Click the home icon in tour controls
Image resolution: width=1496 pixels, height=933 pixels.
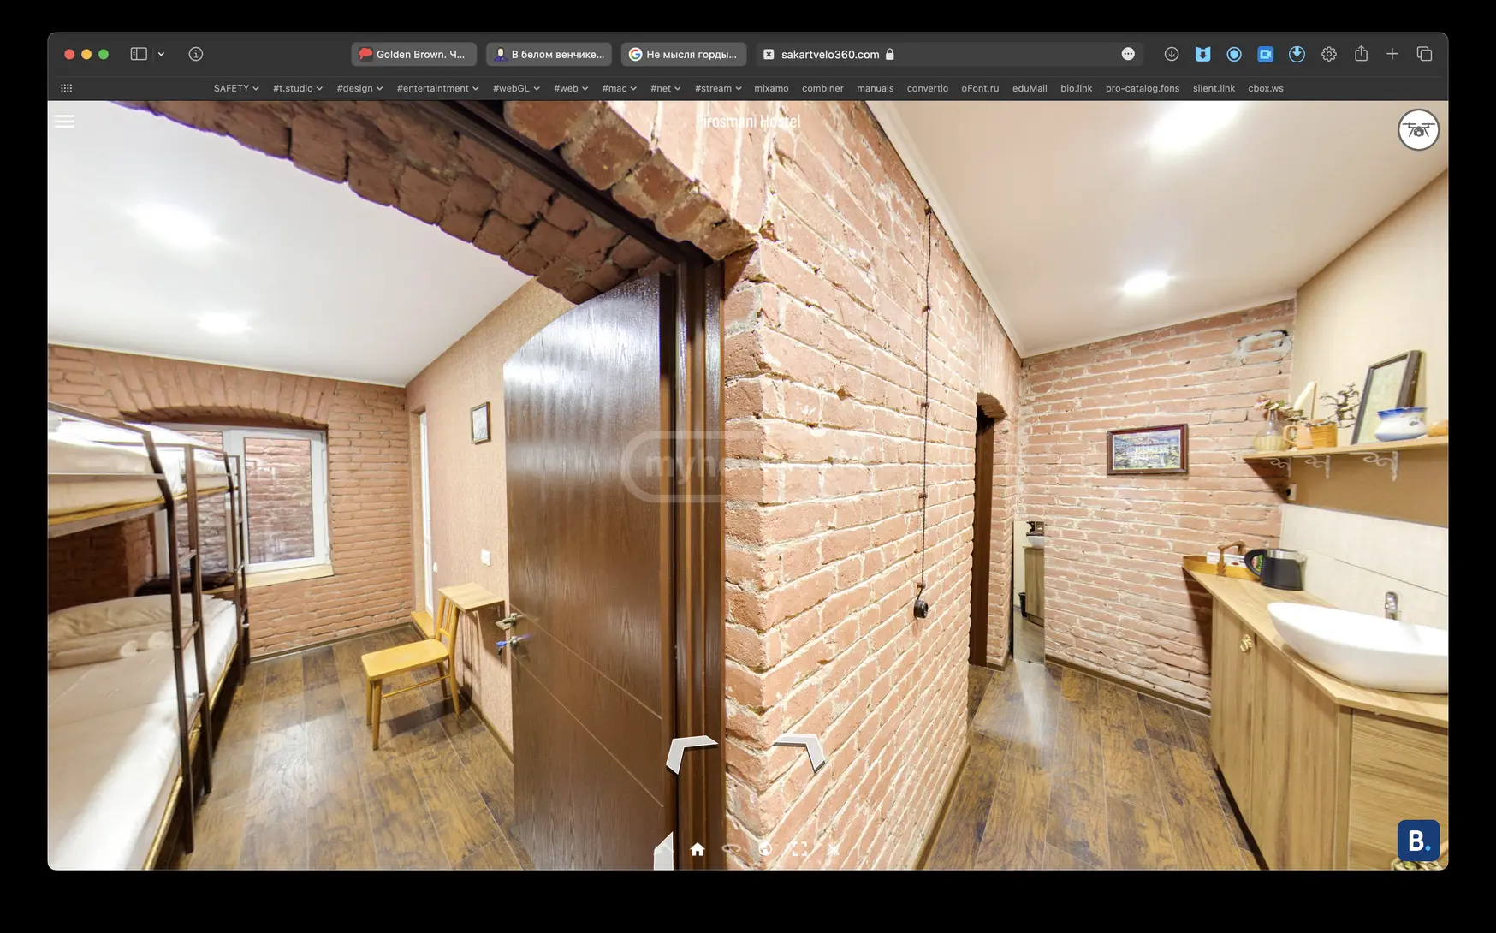(698, 849)
